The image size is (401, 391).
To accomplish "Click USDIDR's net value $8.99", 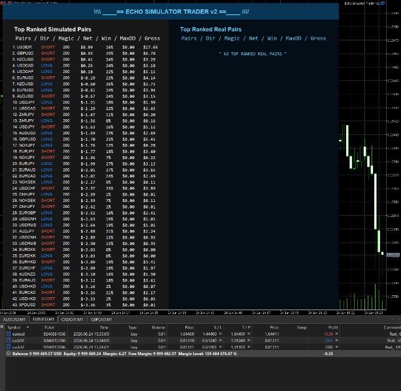I will tap(87, 47).
